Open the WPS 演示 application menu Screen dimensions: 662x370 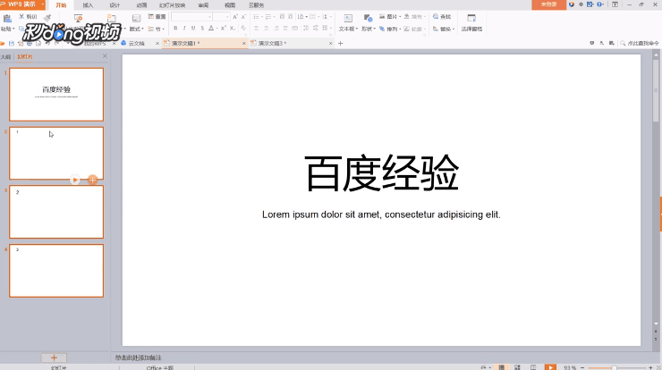[x=22, y=4]
